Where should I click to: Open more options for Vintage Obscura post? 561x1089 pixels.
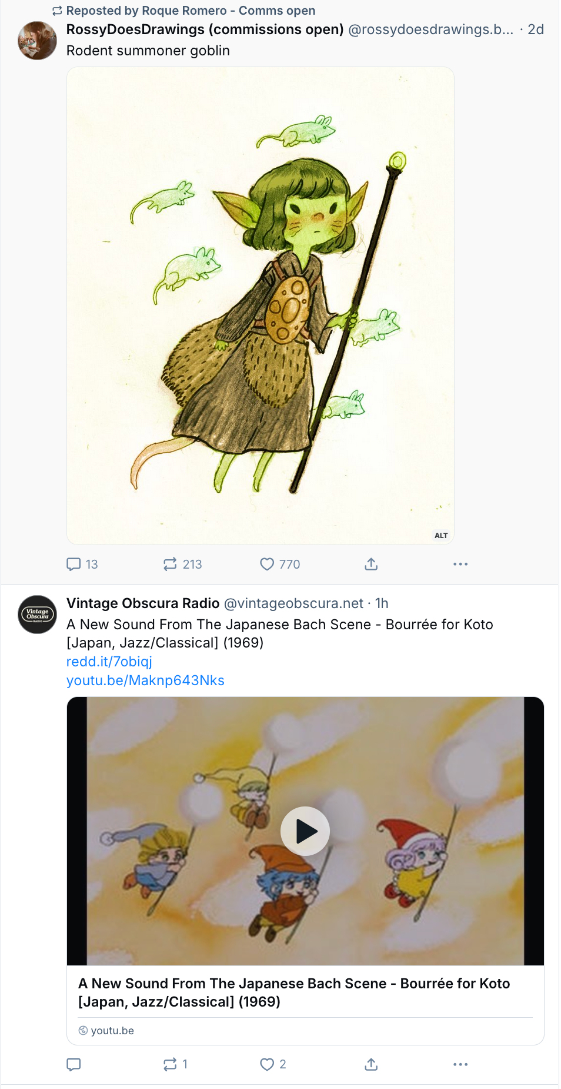coord(460,1064)
